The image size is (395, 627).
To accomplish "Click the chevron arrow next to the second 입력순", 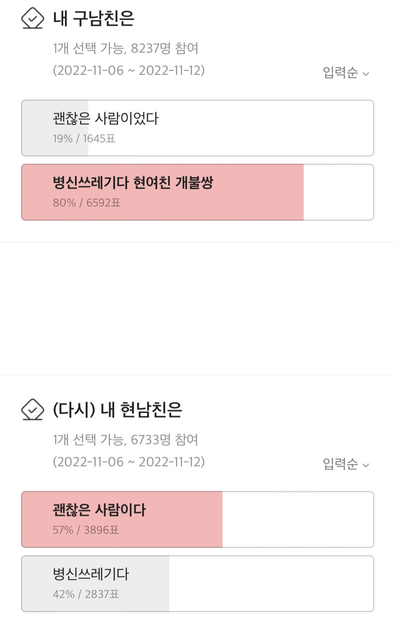I will pos(366,465).
